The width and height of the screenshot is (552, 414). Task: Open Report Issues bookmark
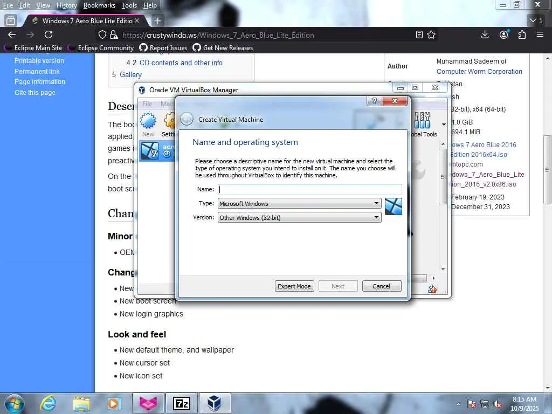point(163,48)
